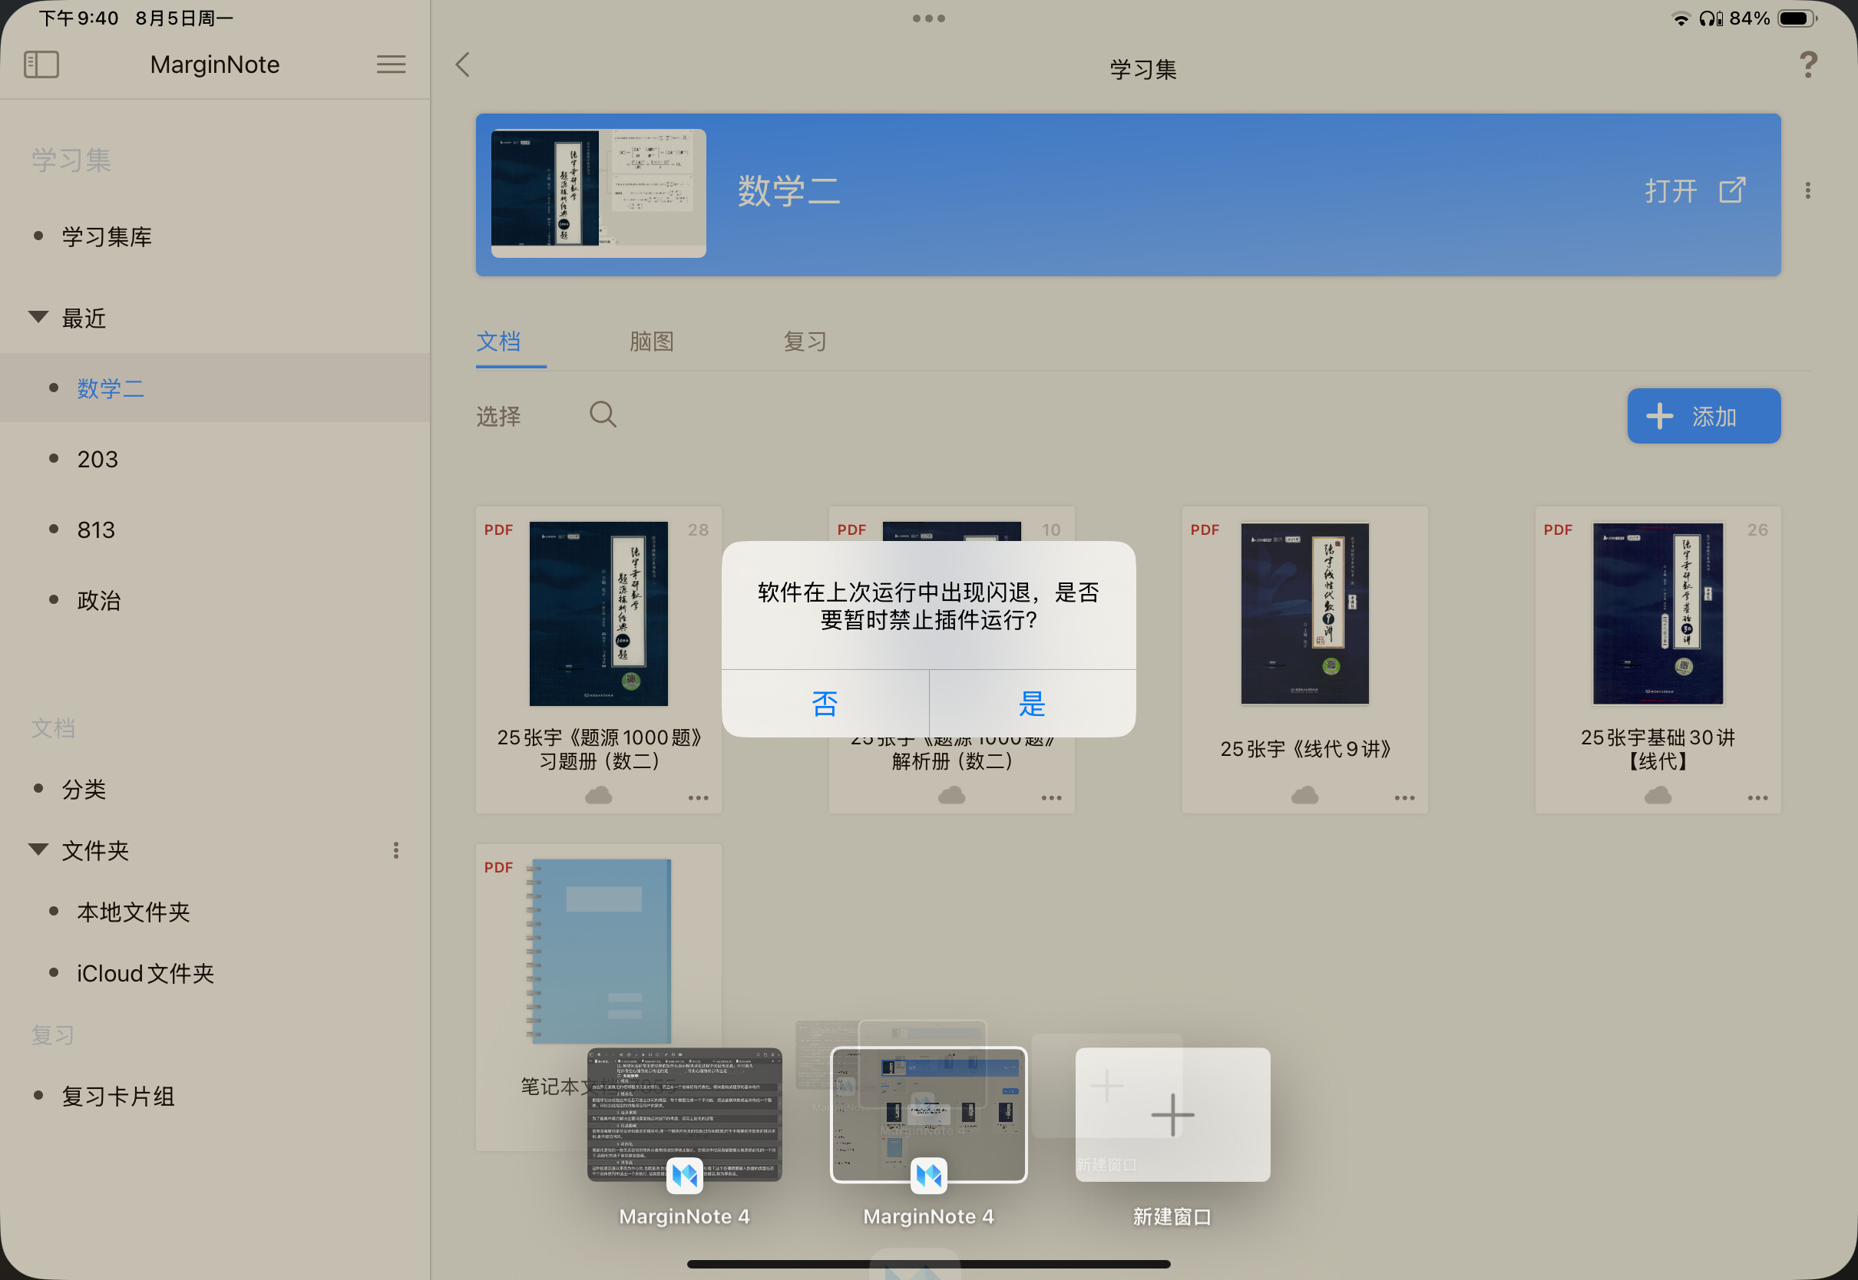Screen dimensions: 1858x1280
Task: Open the hamburger menu next to MarginNote
Action: click(x=391, y=64)
